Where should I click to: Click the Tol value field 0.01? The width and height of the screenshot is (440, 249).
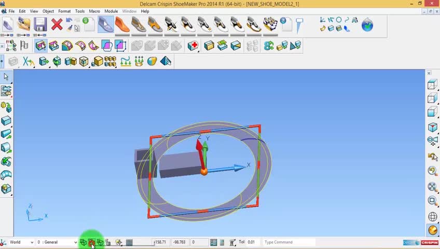click(x=253, y=242)
